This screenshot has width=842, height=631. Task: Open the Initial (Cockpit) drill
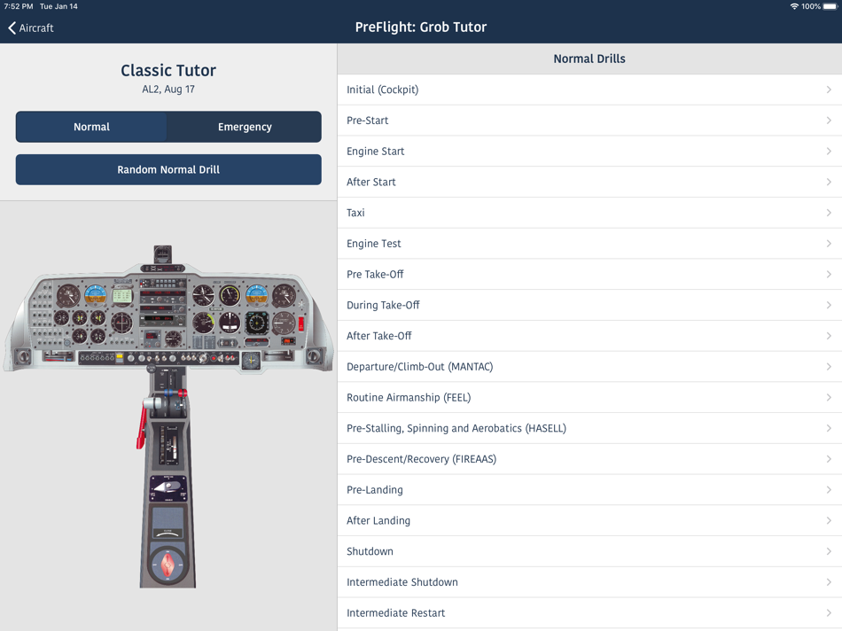point(589,90)
